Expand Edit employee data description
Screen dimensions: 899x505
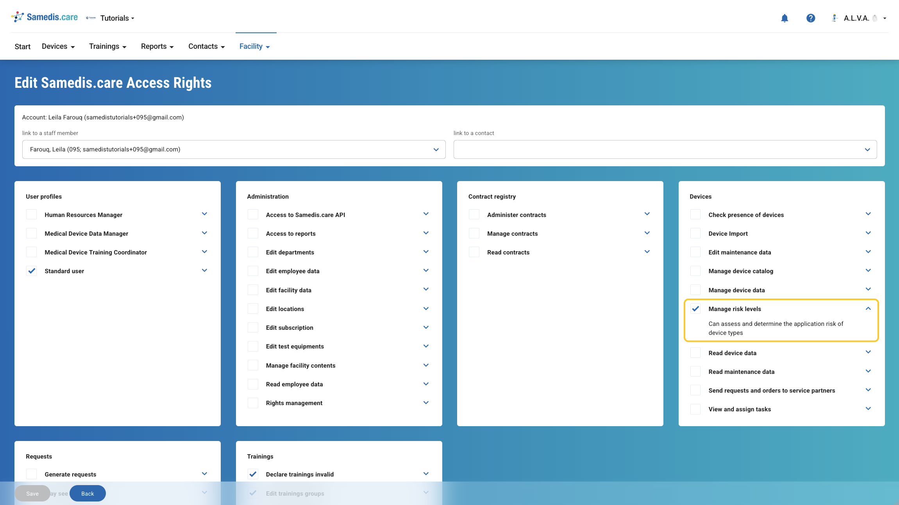pos(426,270)
